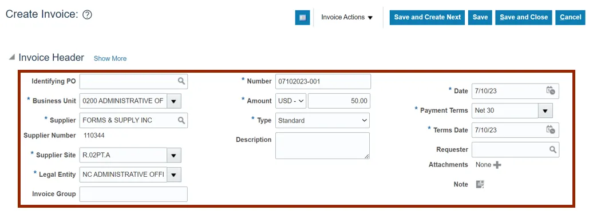Image resolution: width=589 pixels, height=218 pixels.
Task: Expand Business Unit dropdown arrow
Action: 174,101
